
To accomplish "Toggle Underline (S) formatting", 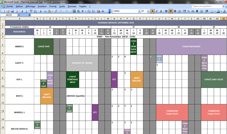I will point(161,11).
